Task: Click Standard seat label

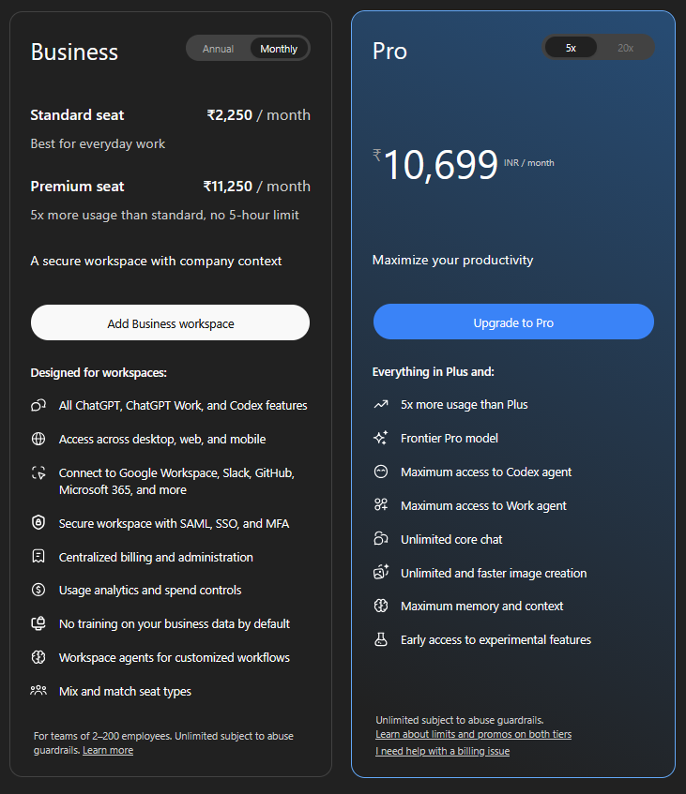Action: point(77,115)
